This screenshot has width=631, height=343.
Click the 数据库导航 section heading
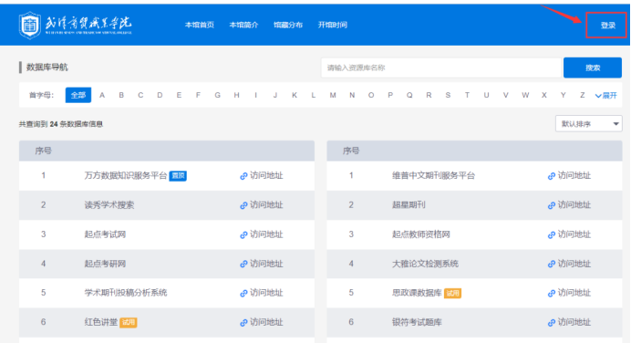pyautogui.click(x=47, y=68)
